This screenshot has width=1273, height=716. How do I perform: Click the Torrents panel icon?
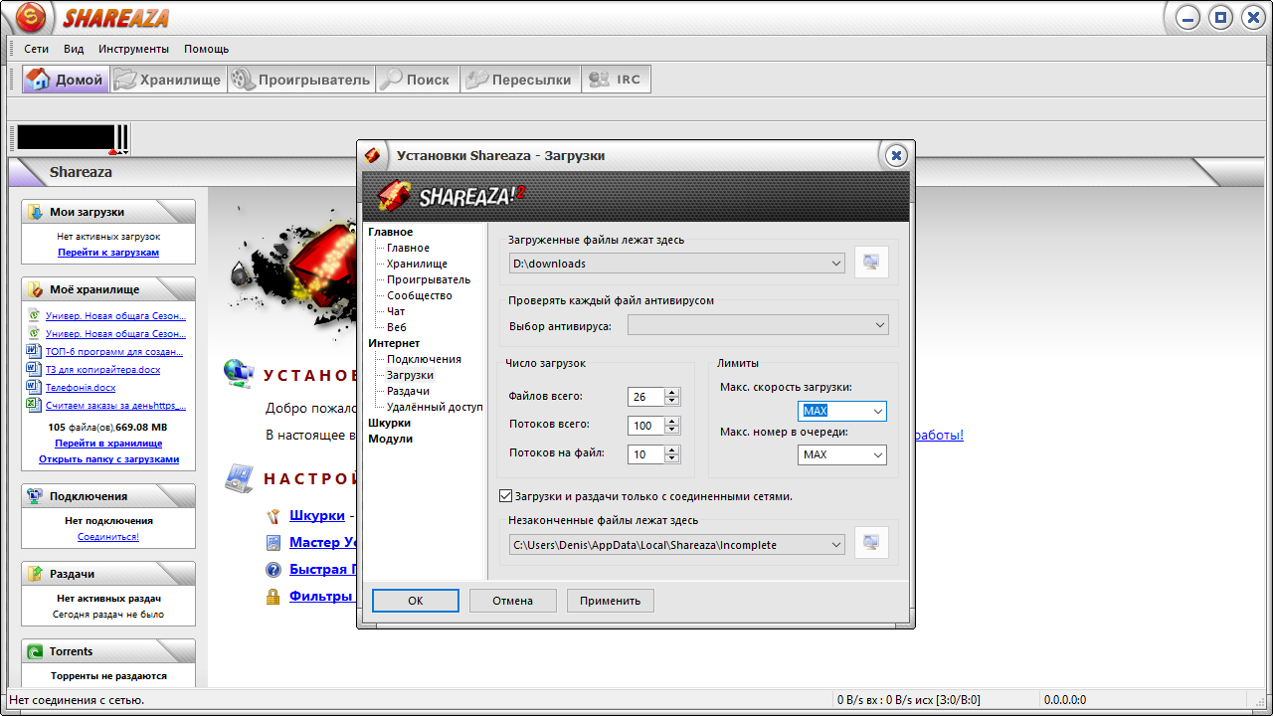36,651
